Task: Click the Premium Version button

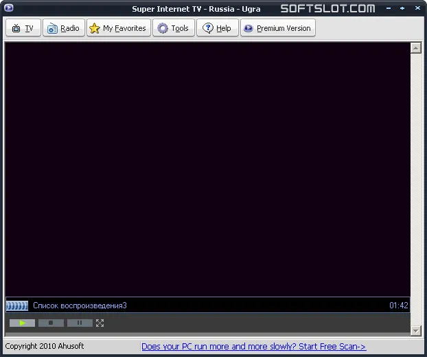Action: 278,27
